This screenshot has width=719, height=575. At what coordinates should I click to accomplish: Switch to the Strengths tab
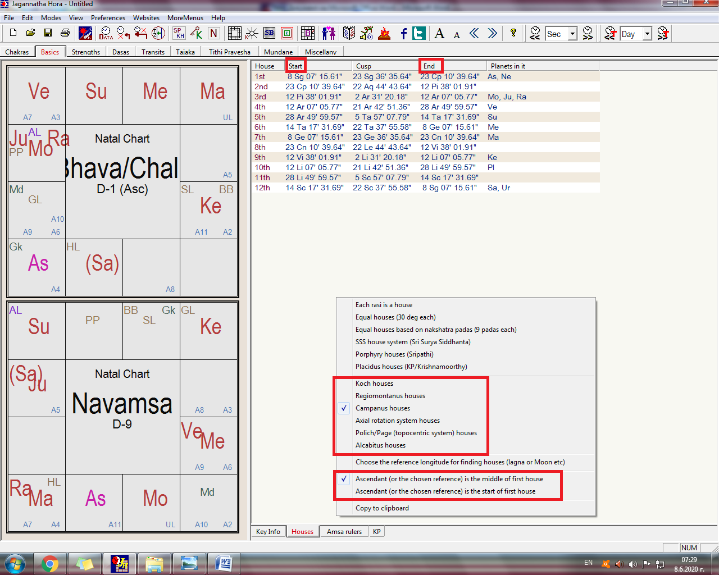[86, 52]
